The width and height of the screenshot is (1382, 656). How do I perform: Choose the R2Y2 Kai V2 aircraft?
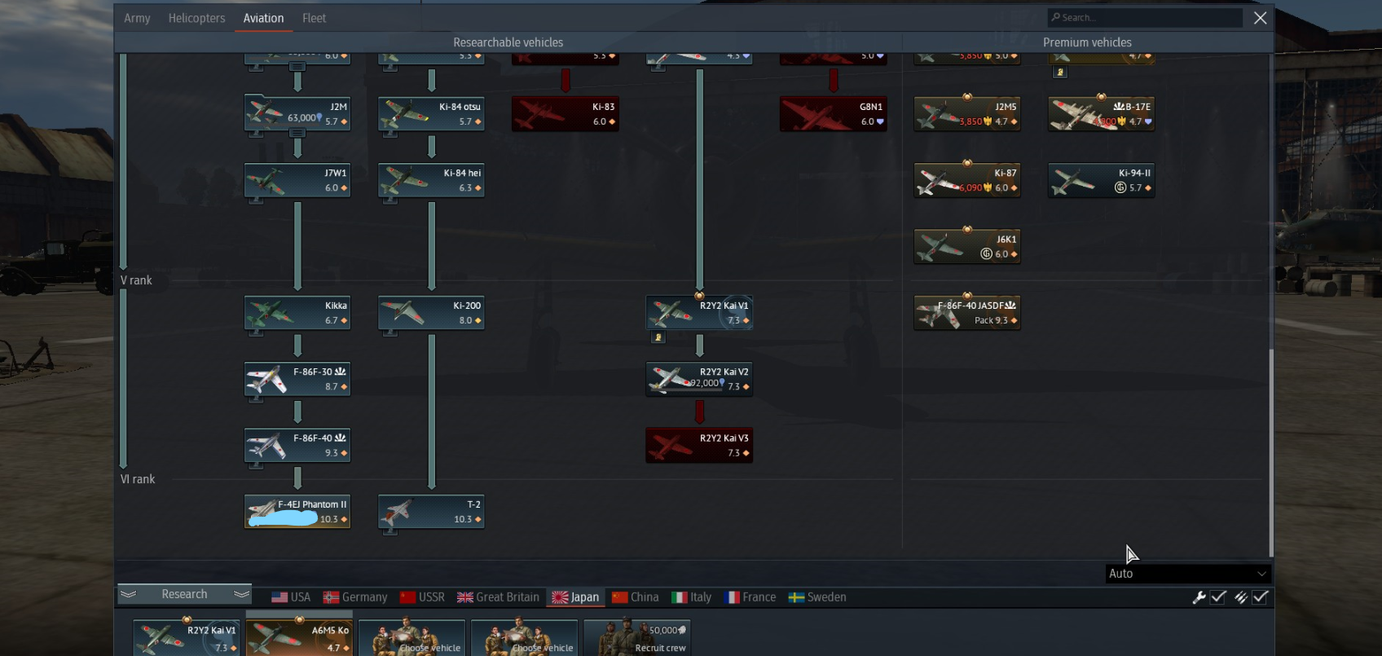699,379
